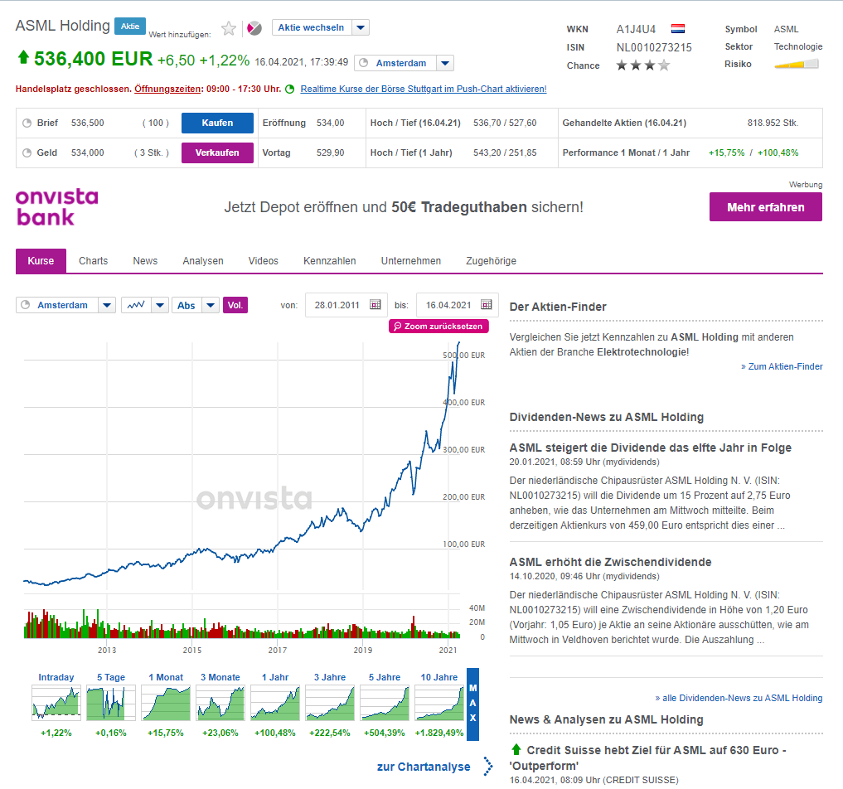Open the News tab
The image size is (843, 789).
pos(145,261)
